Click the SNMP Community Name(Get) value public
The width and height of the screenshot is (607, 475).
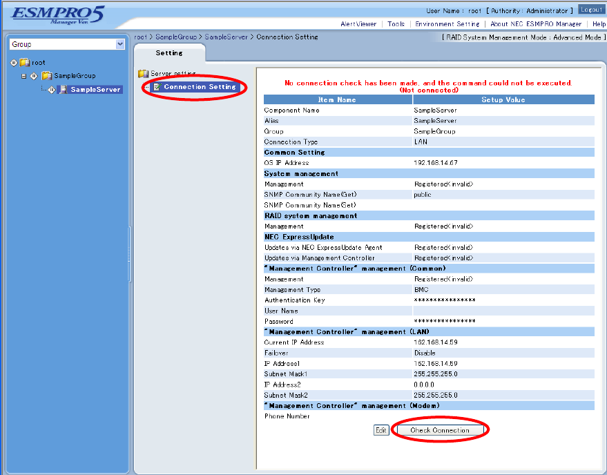point(423,195)
